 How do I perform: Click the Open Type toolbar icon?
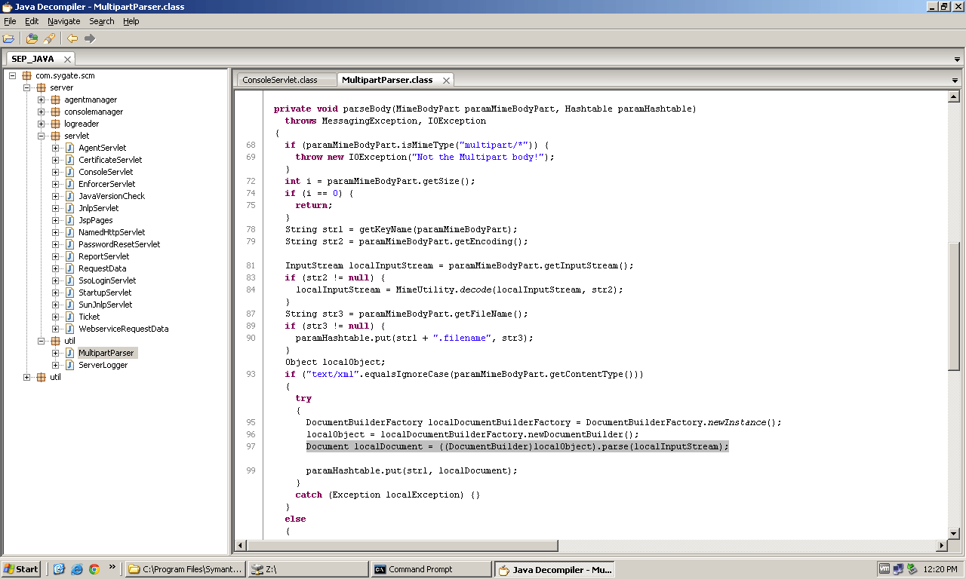[32, 38]
